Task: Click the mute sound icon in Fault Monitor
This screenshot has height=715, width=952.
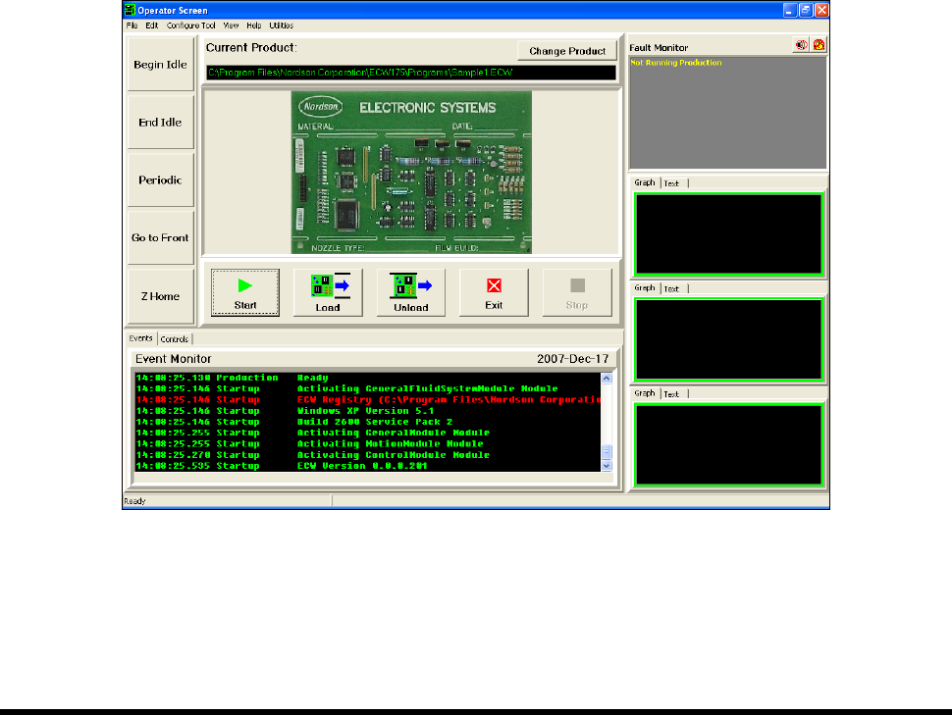Action: (x=801, y=45)
